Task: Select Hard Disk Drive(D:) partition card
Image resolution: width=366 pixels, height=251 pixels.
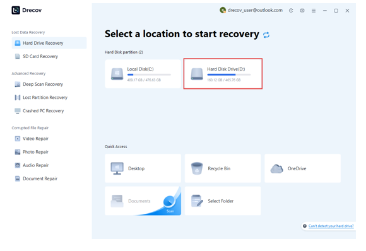Action: click(x=223, y=74)
